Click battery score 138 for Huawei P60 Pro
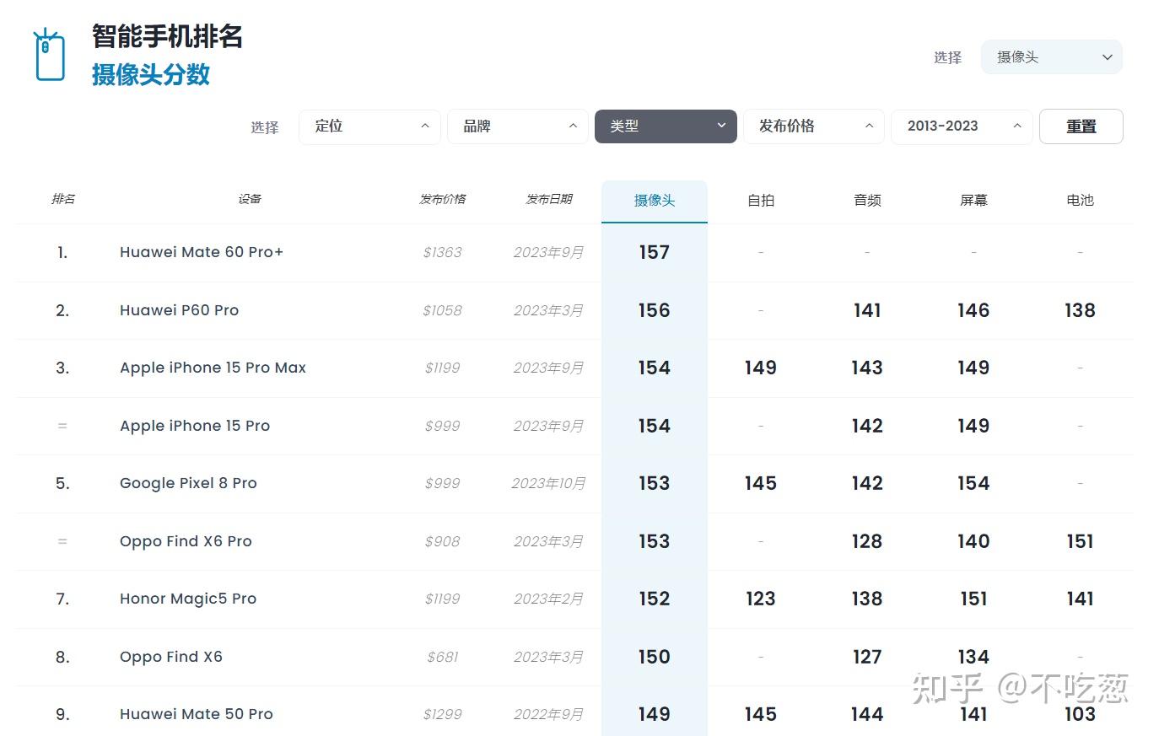1159x736 pixels. 1080,310
